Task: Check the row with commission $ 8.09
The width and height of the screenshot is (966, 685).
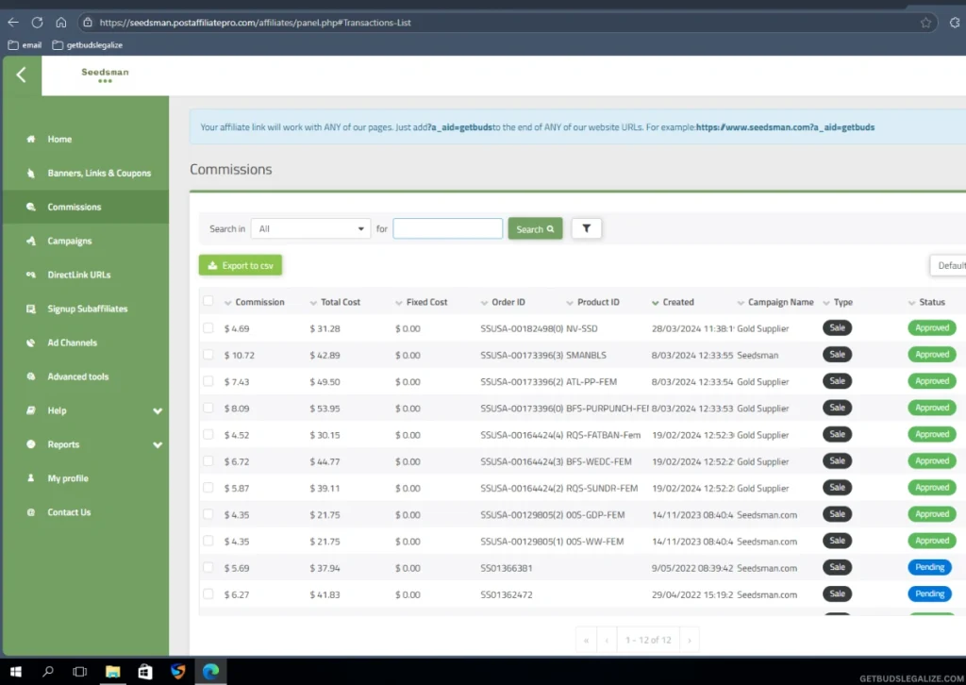Action: (x=208, y=408)
